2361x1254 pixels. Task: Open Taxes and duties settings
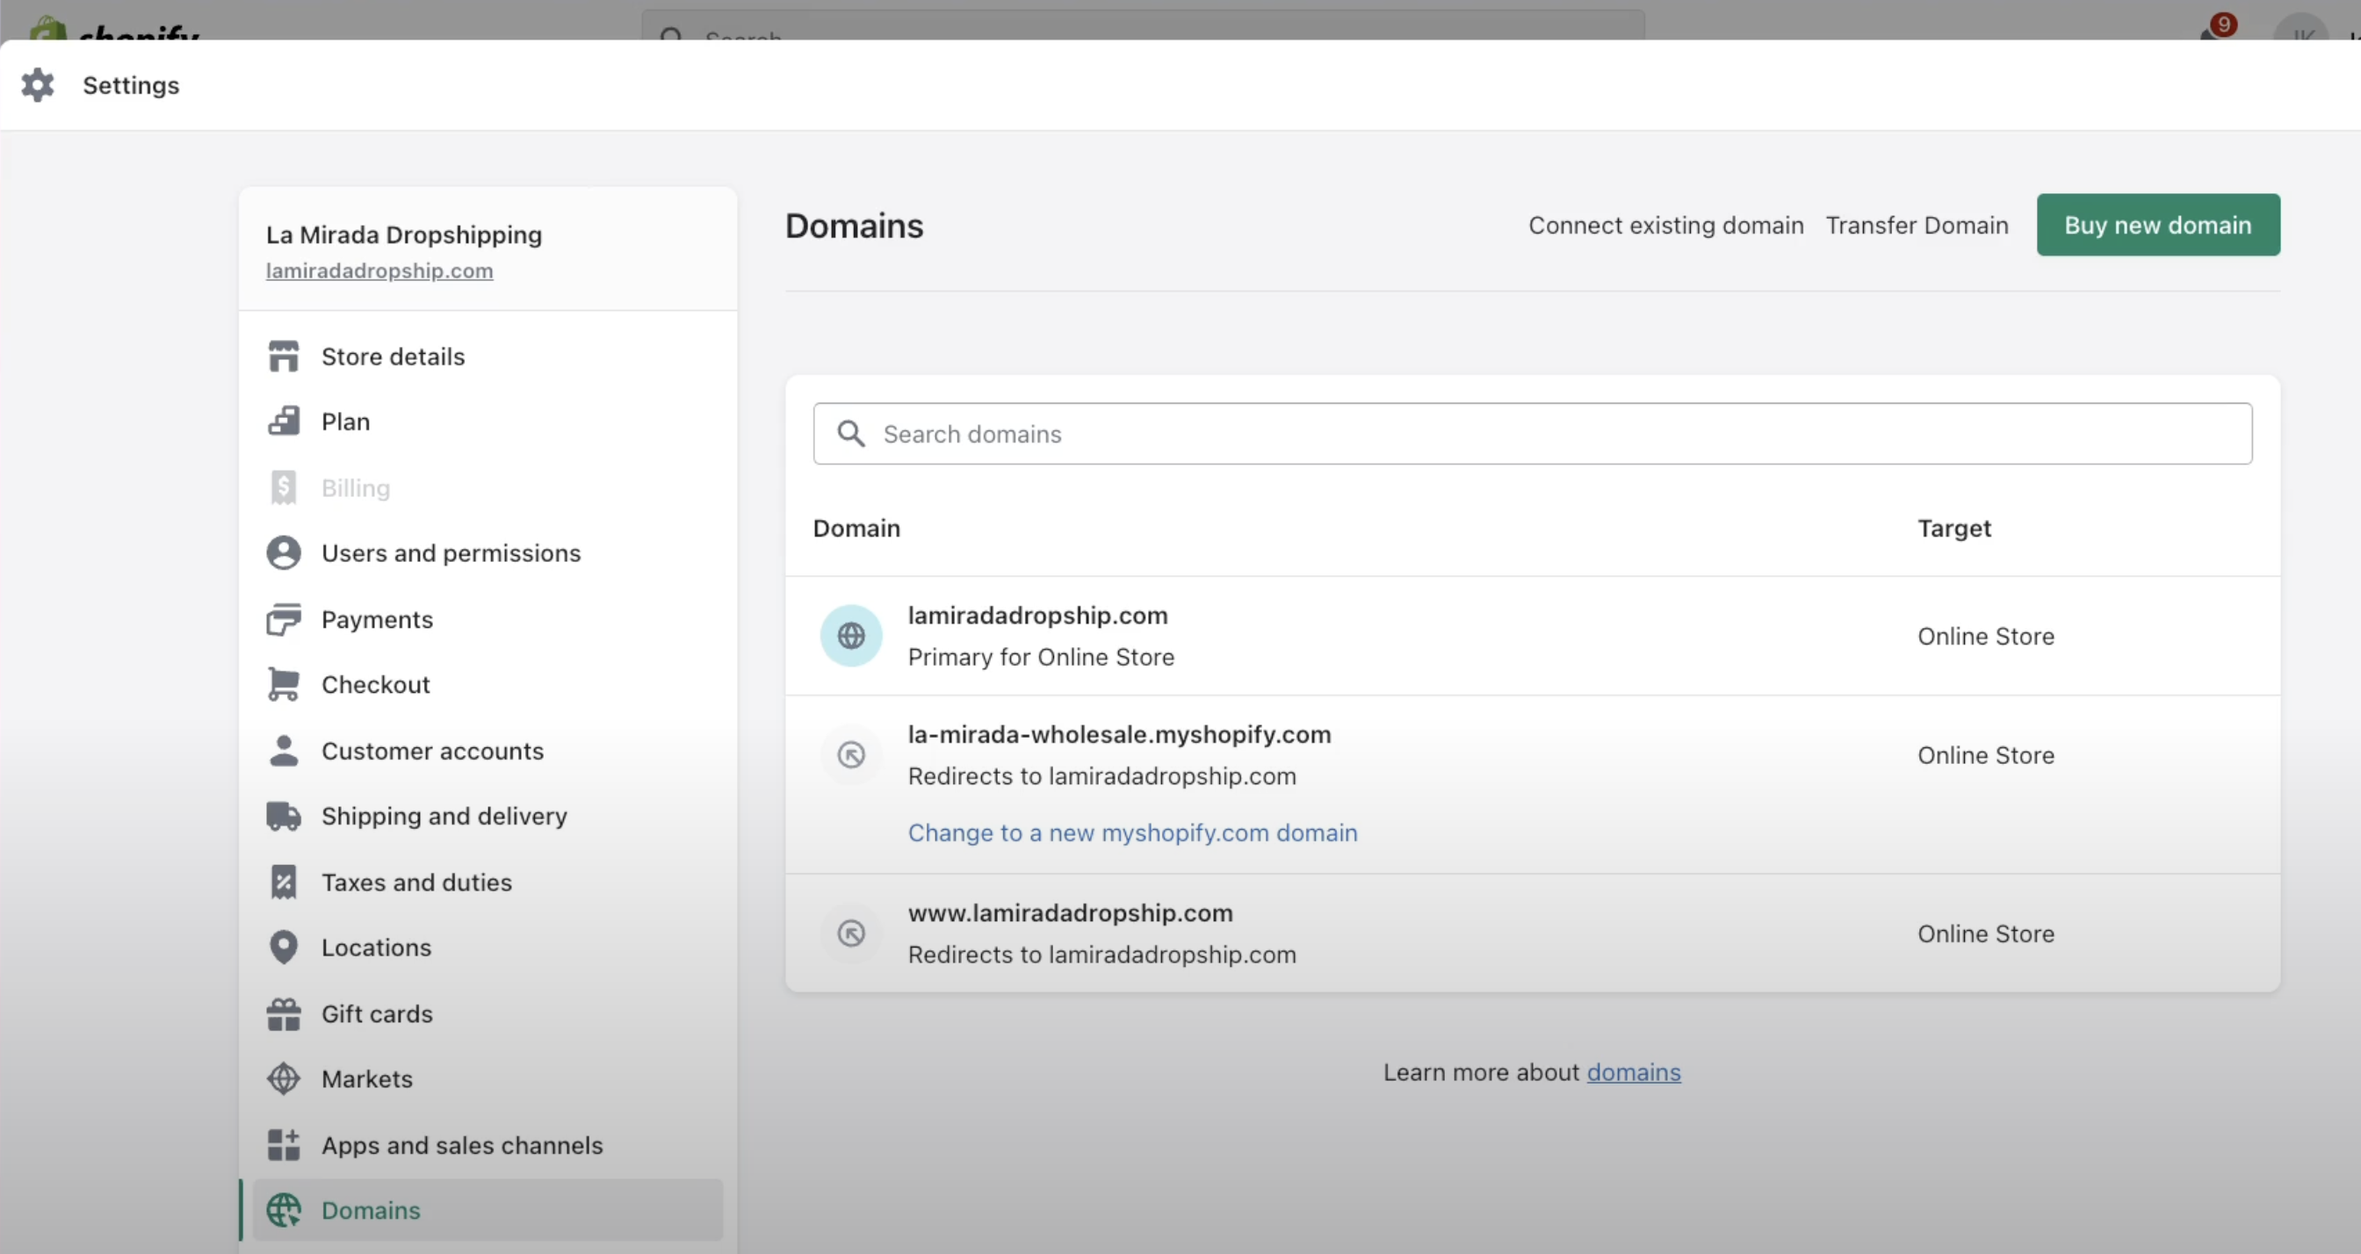tap(417, 882)
